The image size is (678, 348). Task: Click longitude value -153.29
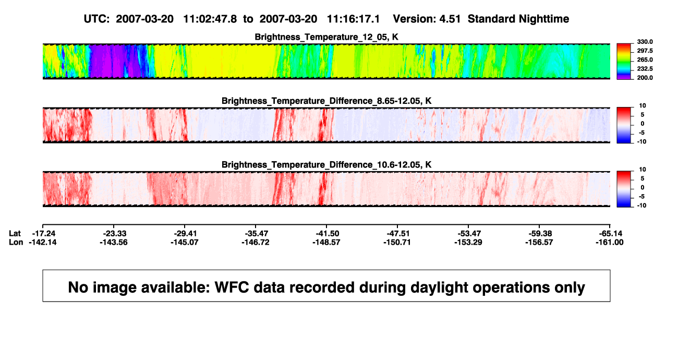(468, 242)
